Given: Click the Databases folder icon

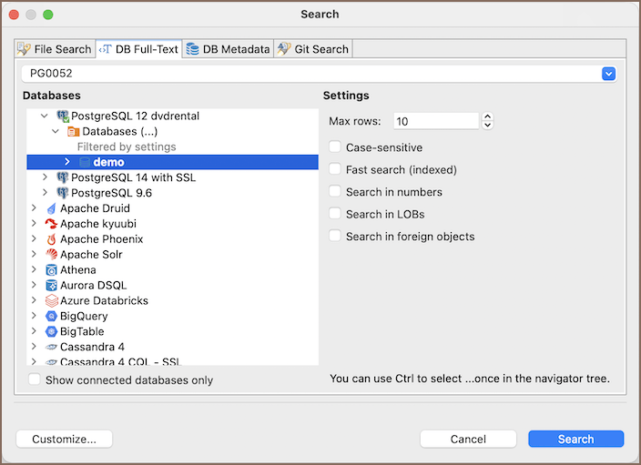Looking at the screenshot, I should click(74, 132).
